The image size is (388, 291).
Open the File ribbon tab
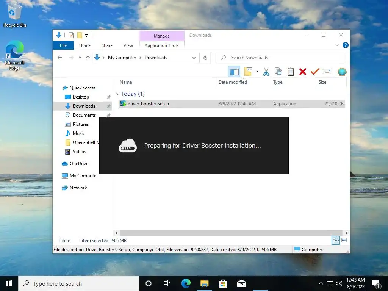point(63,45)
